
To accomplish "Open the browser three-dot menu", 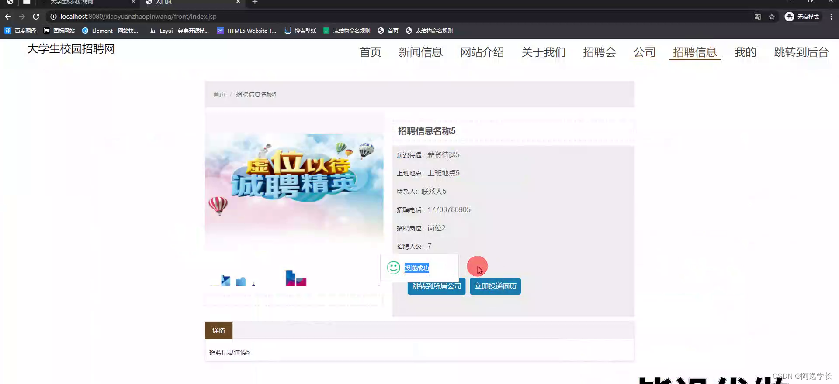I will 831,17.
